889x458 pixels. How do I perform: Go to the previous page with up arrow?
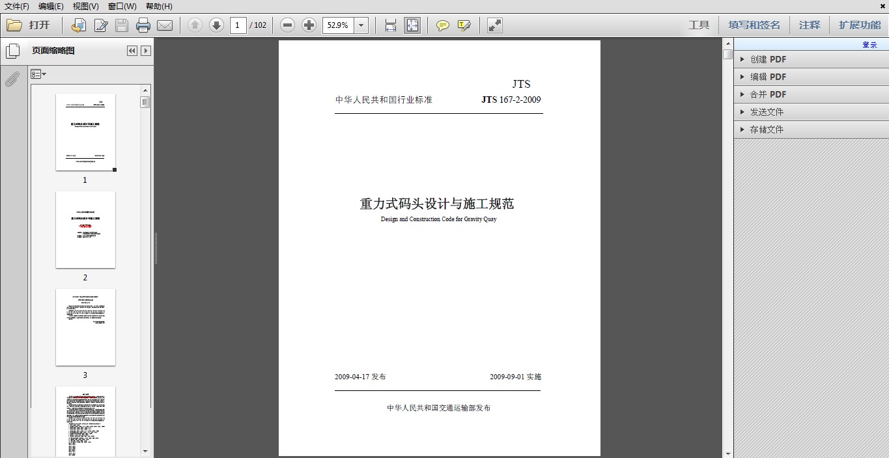click(195, 25)
